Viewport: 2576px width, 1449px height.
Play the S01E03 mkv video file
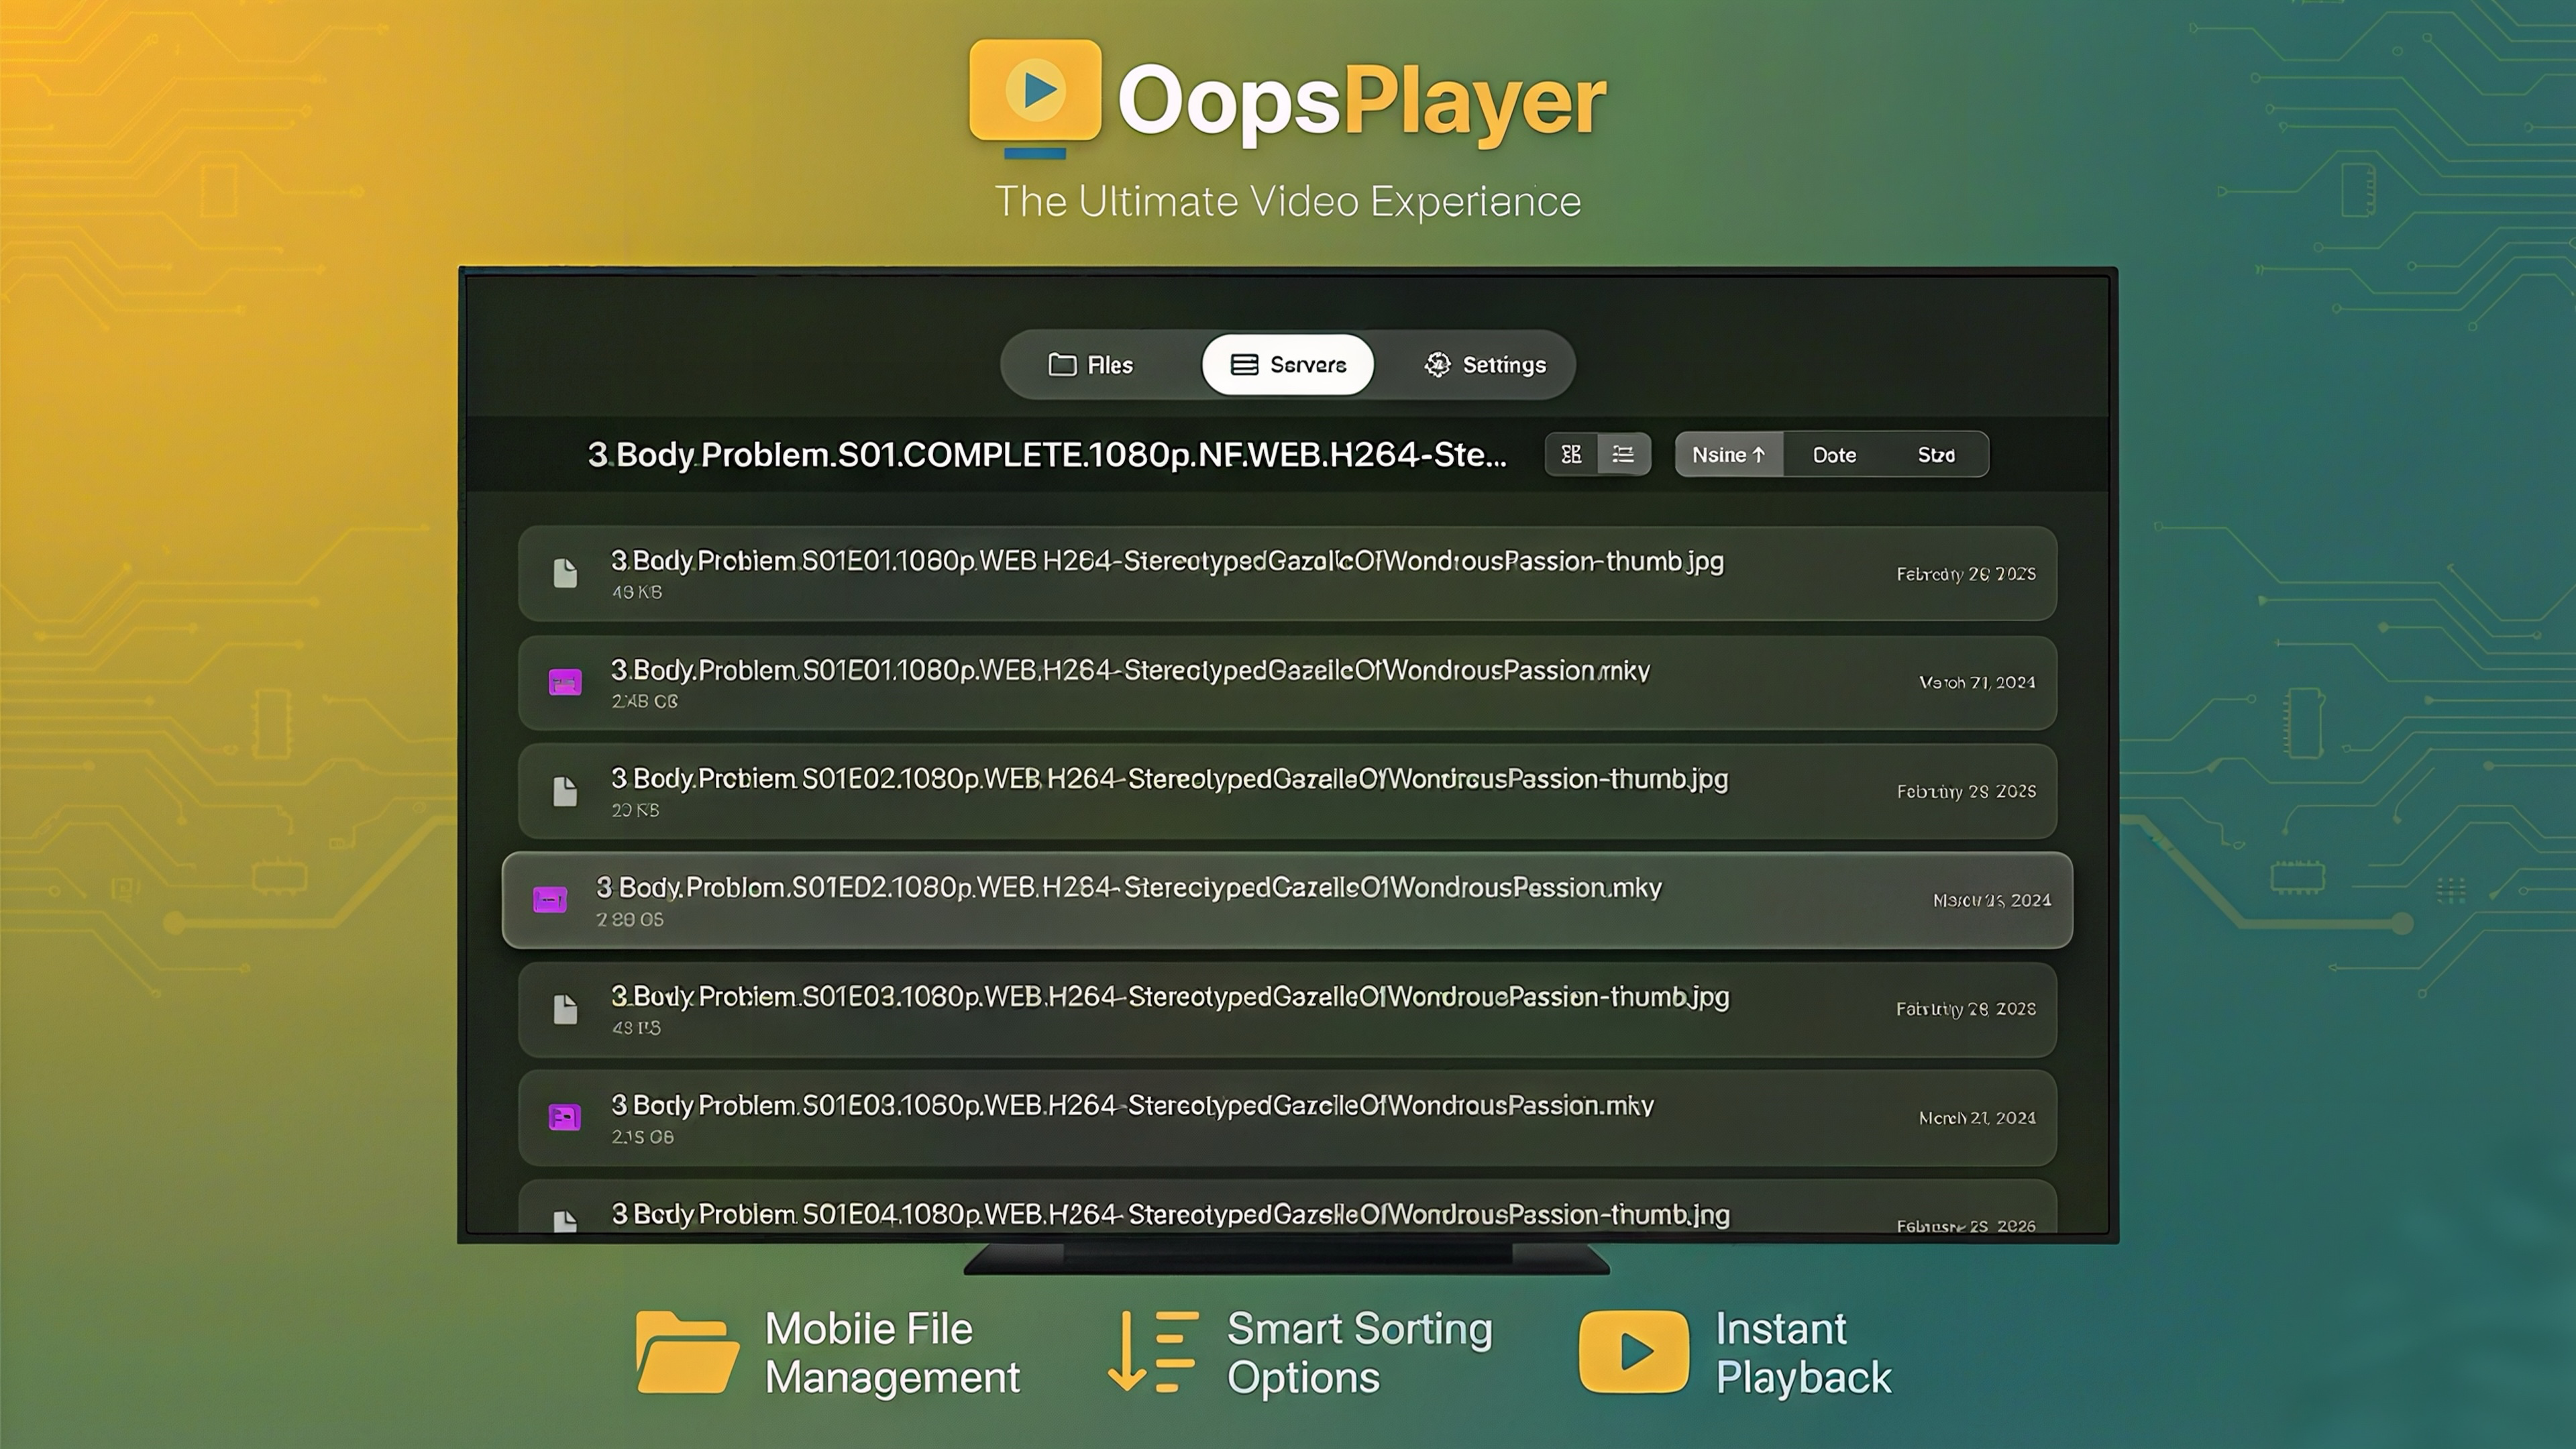(1287, 1118)
